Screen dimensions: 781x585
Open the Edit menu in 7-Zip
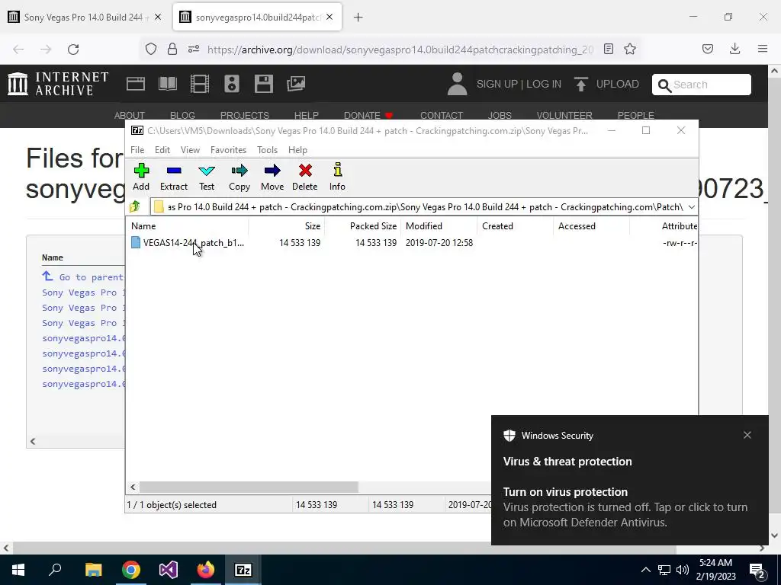click(x=162, y=150)
